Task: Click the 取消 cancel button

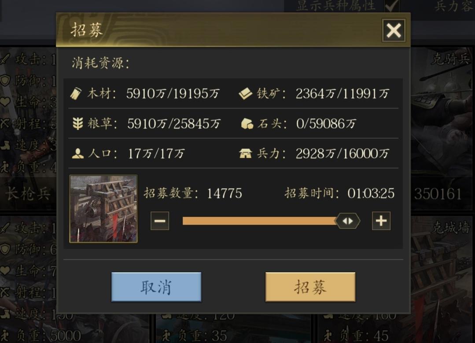Action: [156, 287]
